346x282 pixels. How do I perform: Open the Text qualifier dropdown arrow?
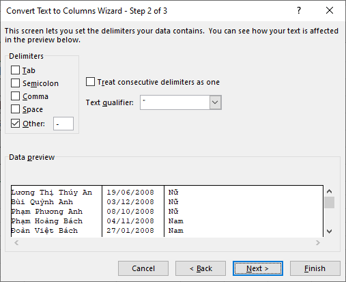[x=215, y=102]
